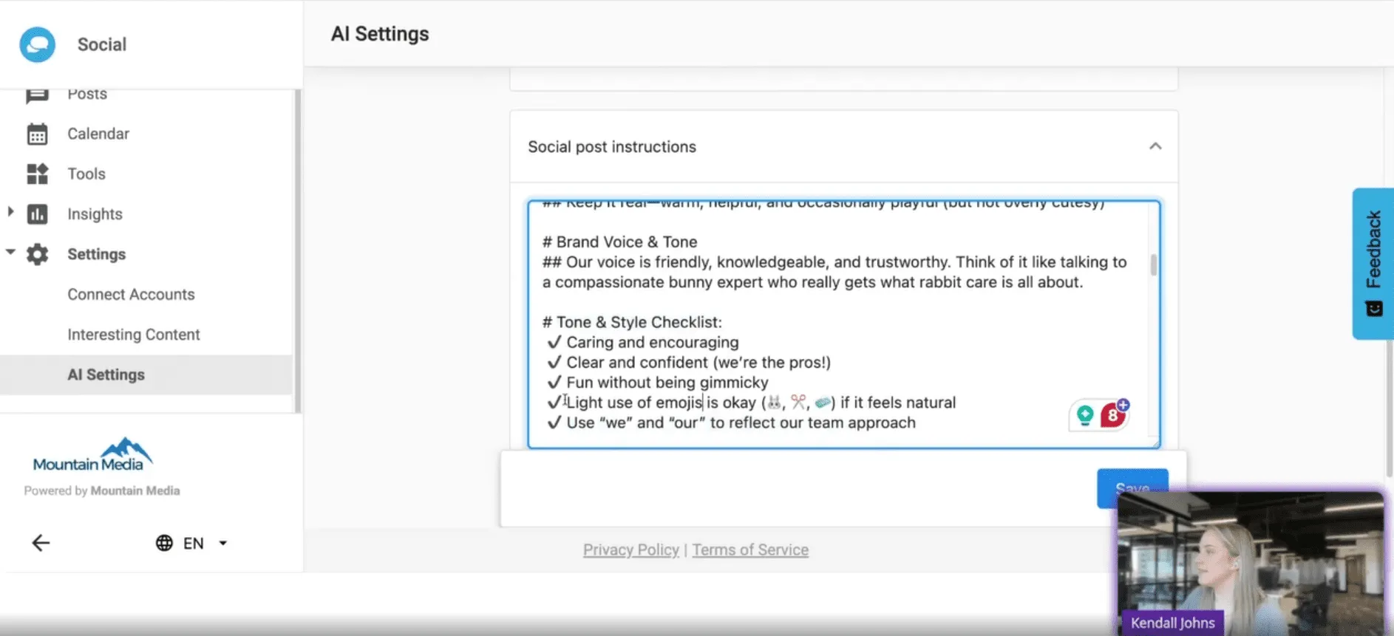Collapse the Social post instructions panel
This screenshot has height=636, width=1394.
point(1155,146)
